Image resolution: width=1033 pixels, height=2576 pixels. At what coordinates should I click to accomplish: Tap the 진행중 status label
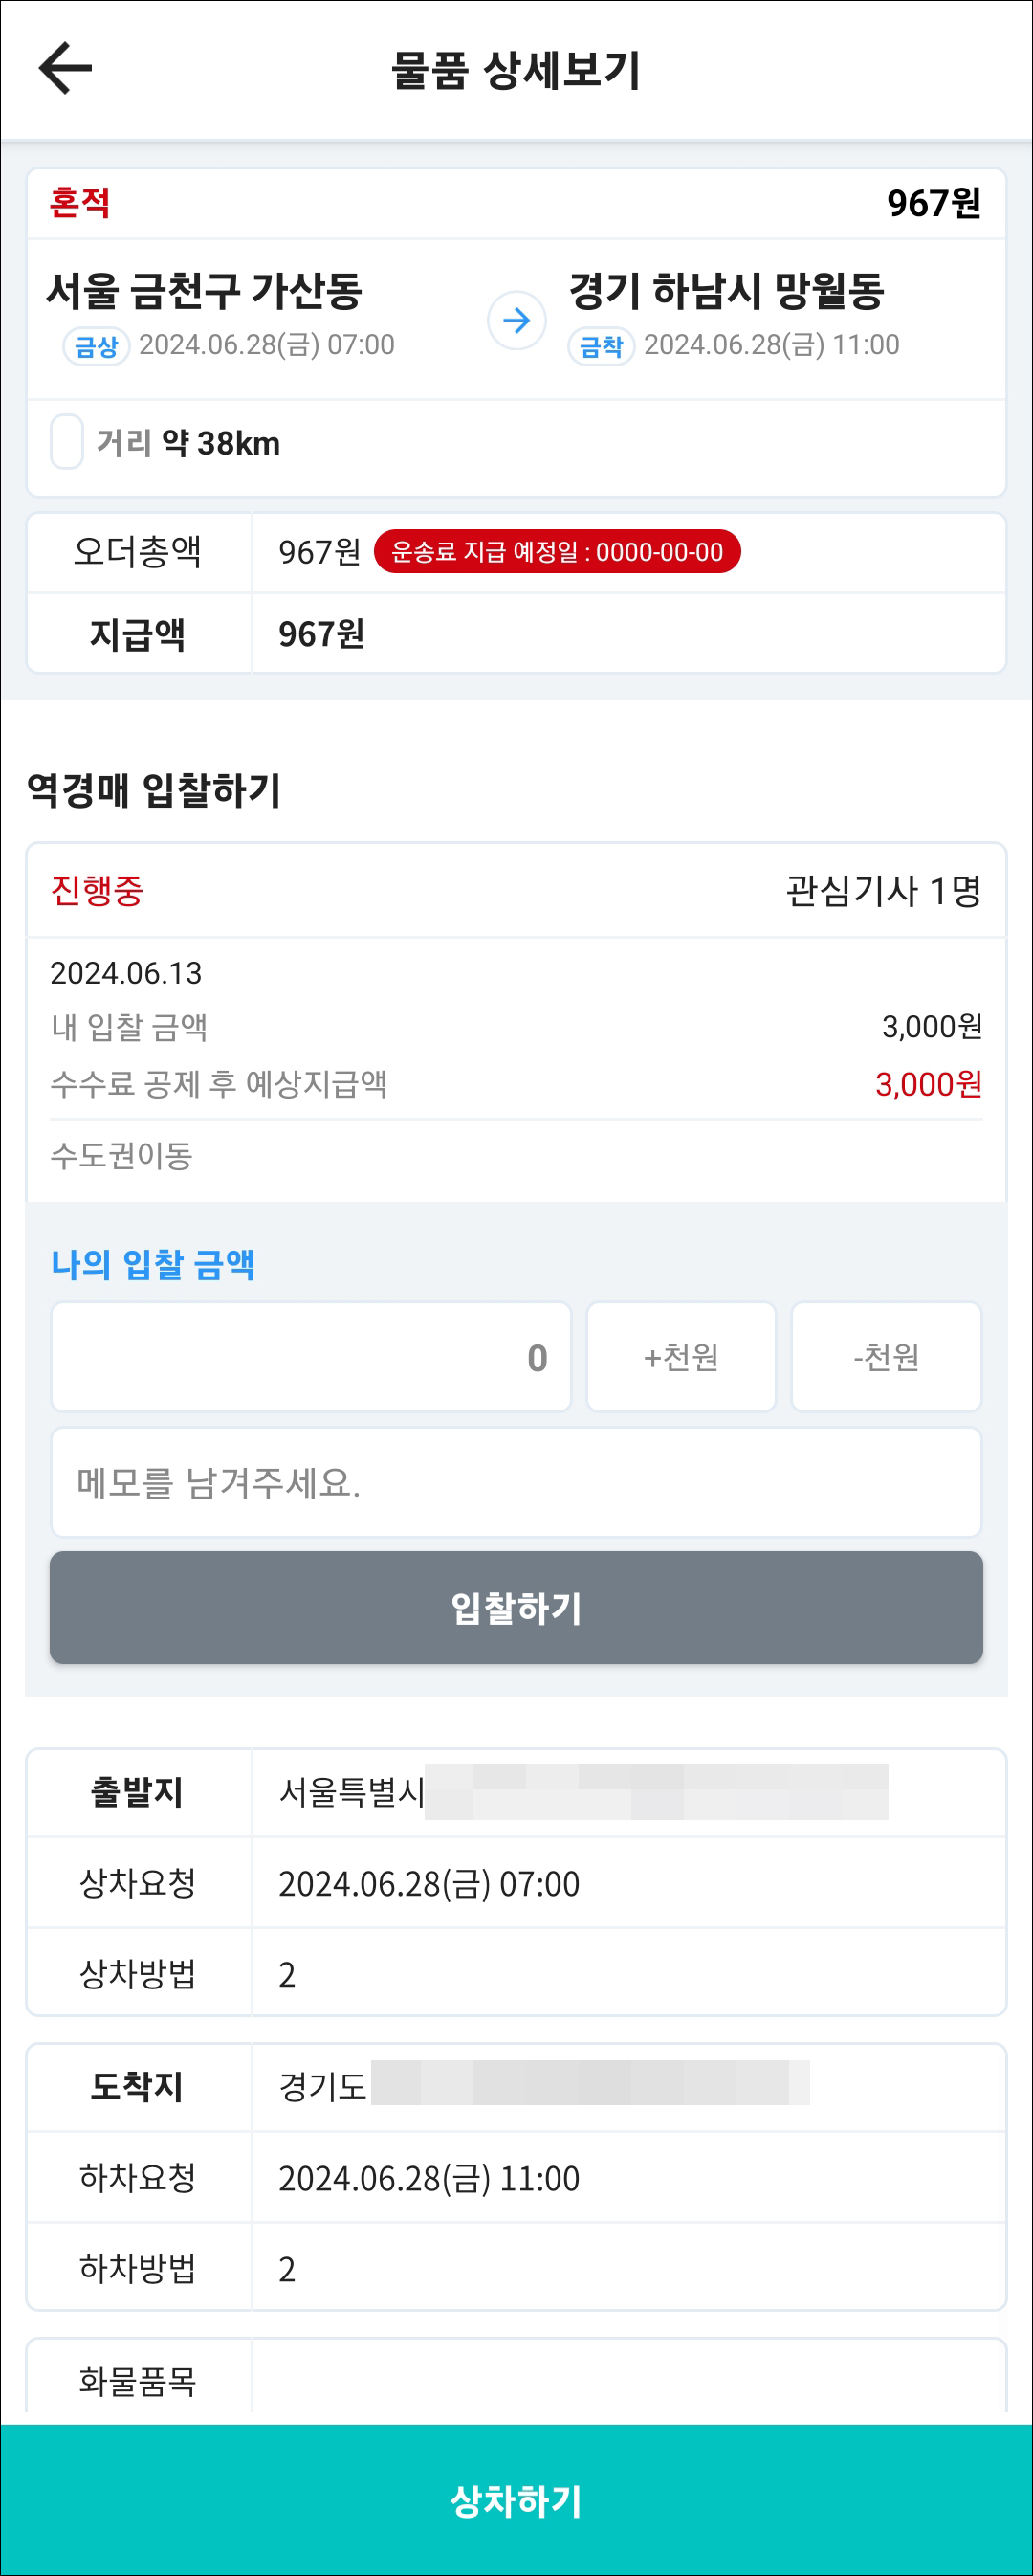click(97, 890)
